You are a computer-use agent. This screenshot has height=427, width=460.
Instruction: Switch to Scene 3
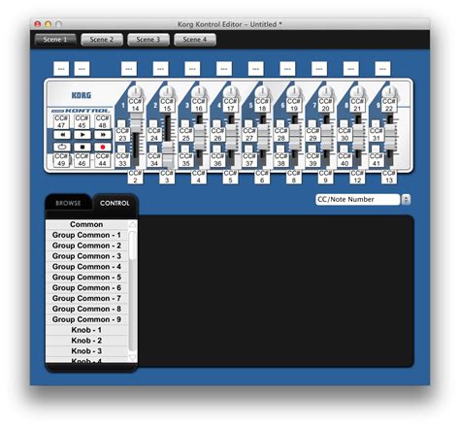tap(148, 40)
